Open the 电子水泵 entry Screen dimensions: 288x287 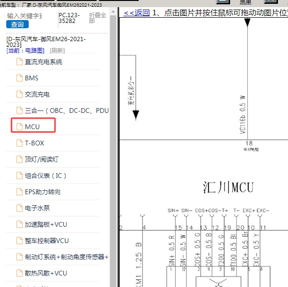click(x=37, y=208)
